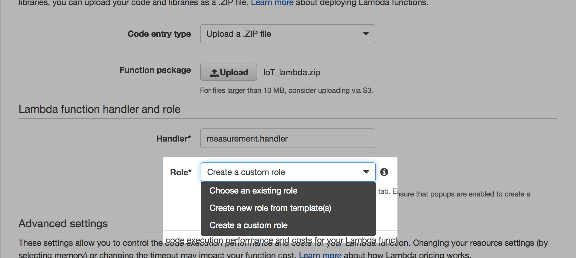Click the 'Function package' label
Viewport: 576px width, 258px height.
pos(155,70)
